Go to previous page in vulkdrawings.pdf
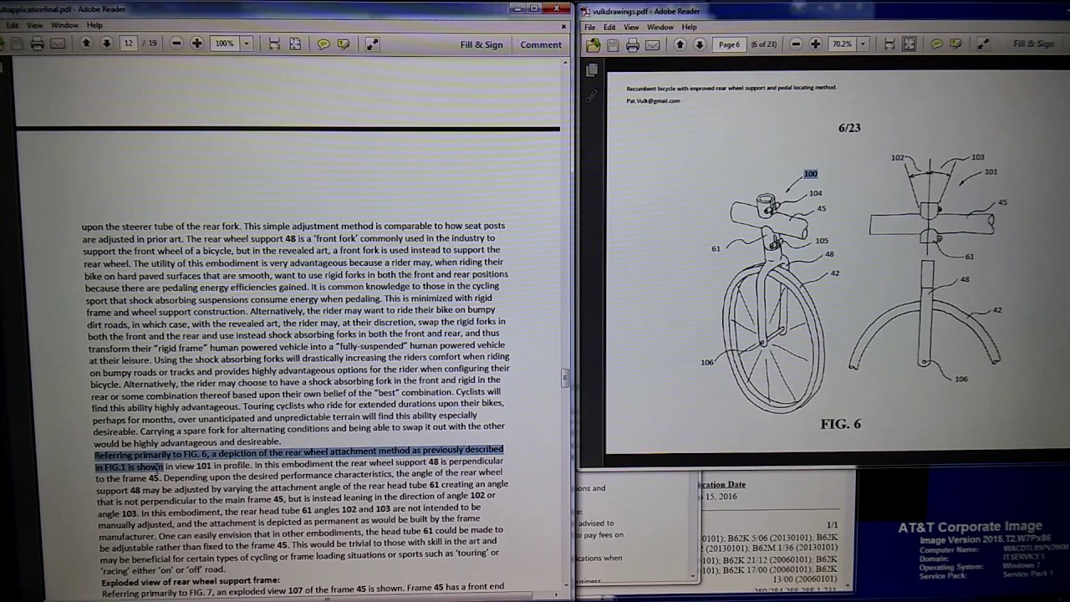The height and width of the screenshot is (602, 1070). pyautogui.click(x=680, y=44)
